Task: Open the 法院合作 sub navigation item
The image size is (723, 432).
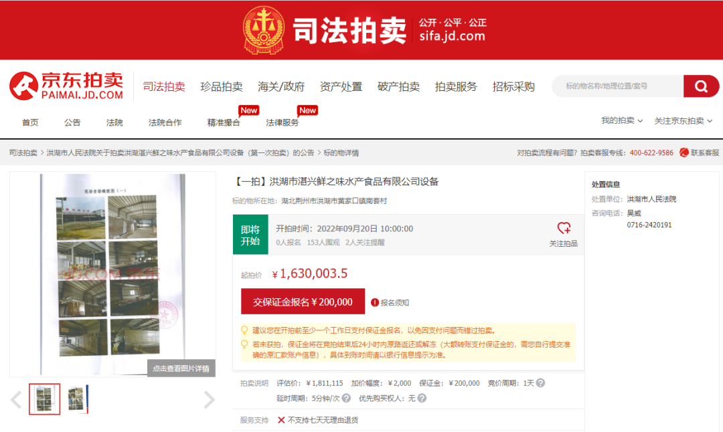Action: click(x=165, y=122)
